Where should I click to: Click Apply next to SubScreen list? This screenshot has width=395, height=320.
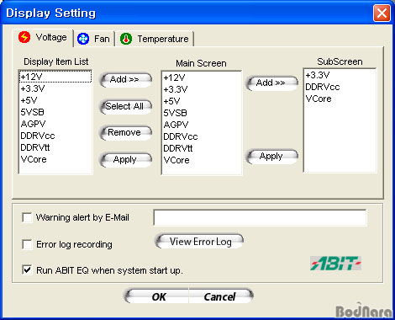(272, 157)
